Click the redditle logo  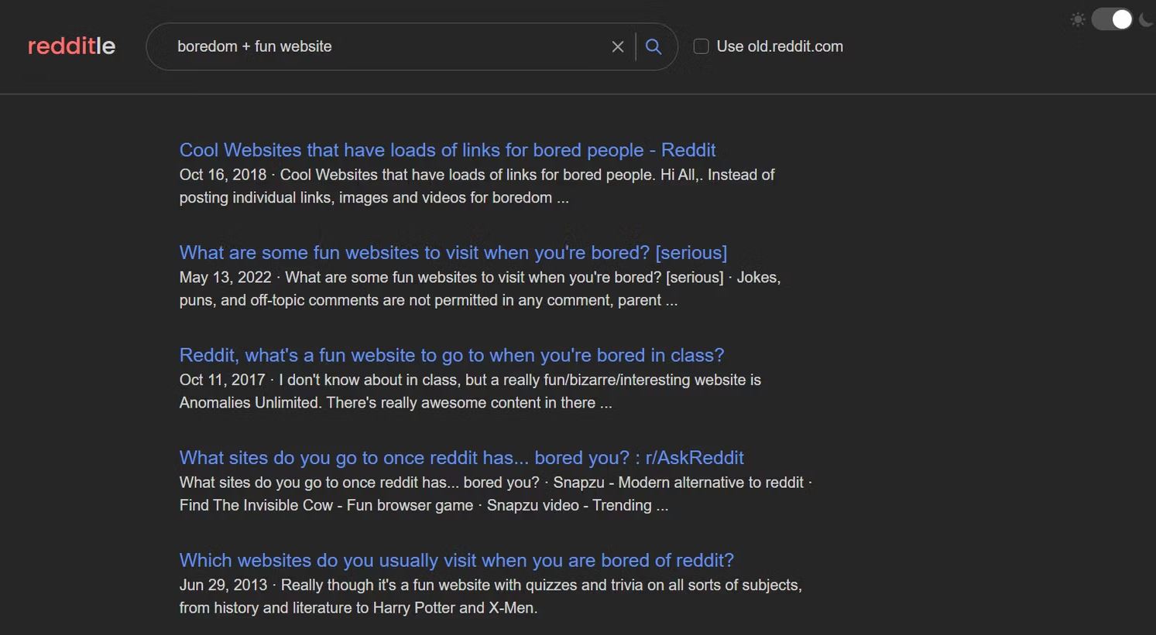71,46
